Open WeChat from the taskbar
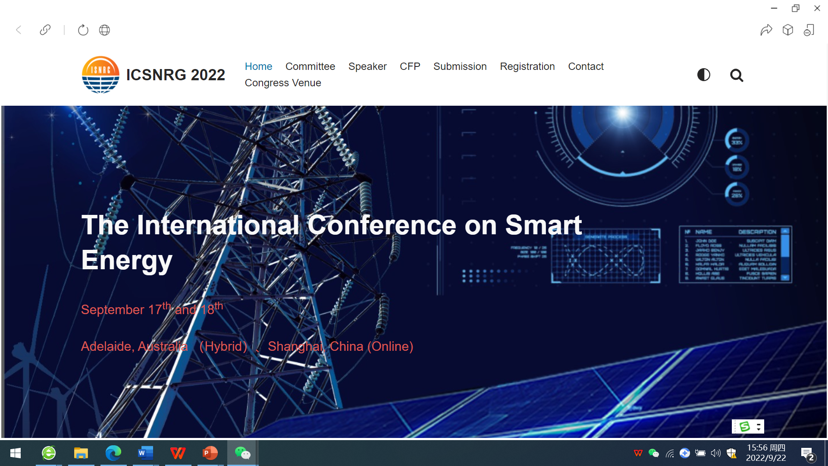Viewport: 828px width, 466px height. (x=242, y=453)
